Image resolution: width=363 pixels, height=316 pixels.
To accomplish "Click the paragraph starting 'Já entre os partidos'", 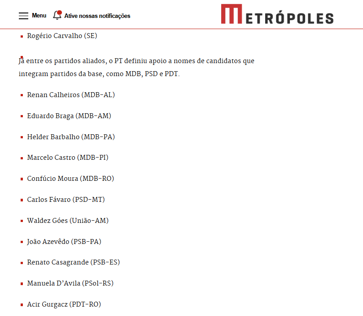I will coord(136,67).
